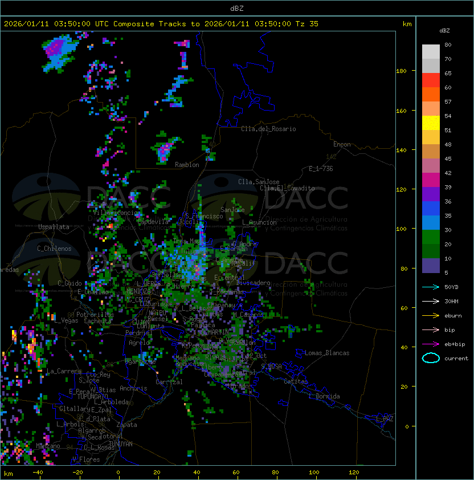Click the cyan 'current' ellipse symbol
The height and width of the screenshot is (480, 474).
click(x=431, y=358)
